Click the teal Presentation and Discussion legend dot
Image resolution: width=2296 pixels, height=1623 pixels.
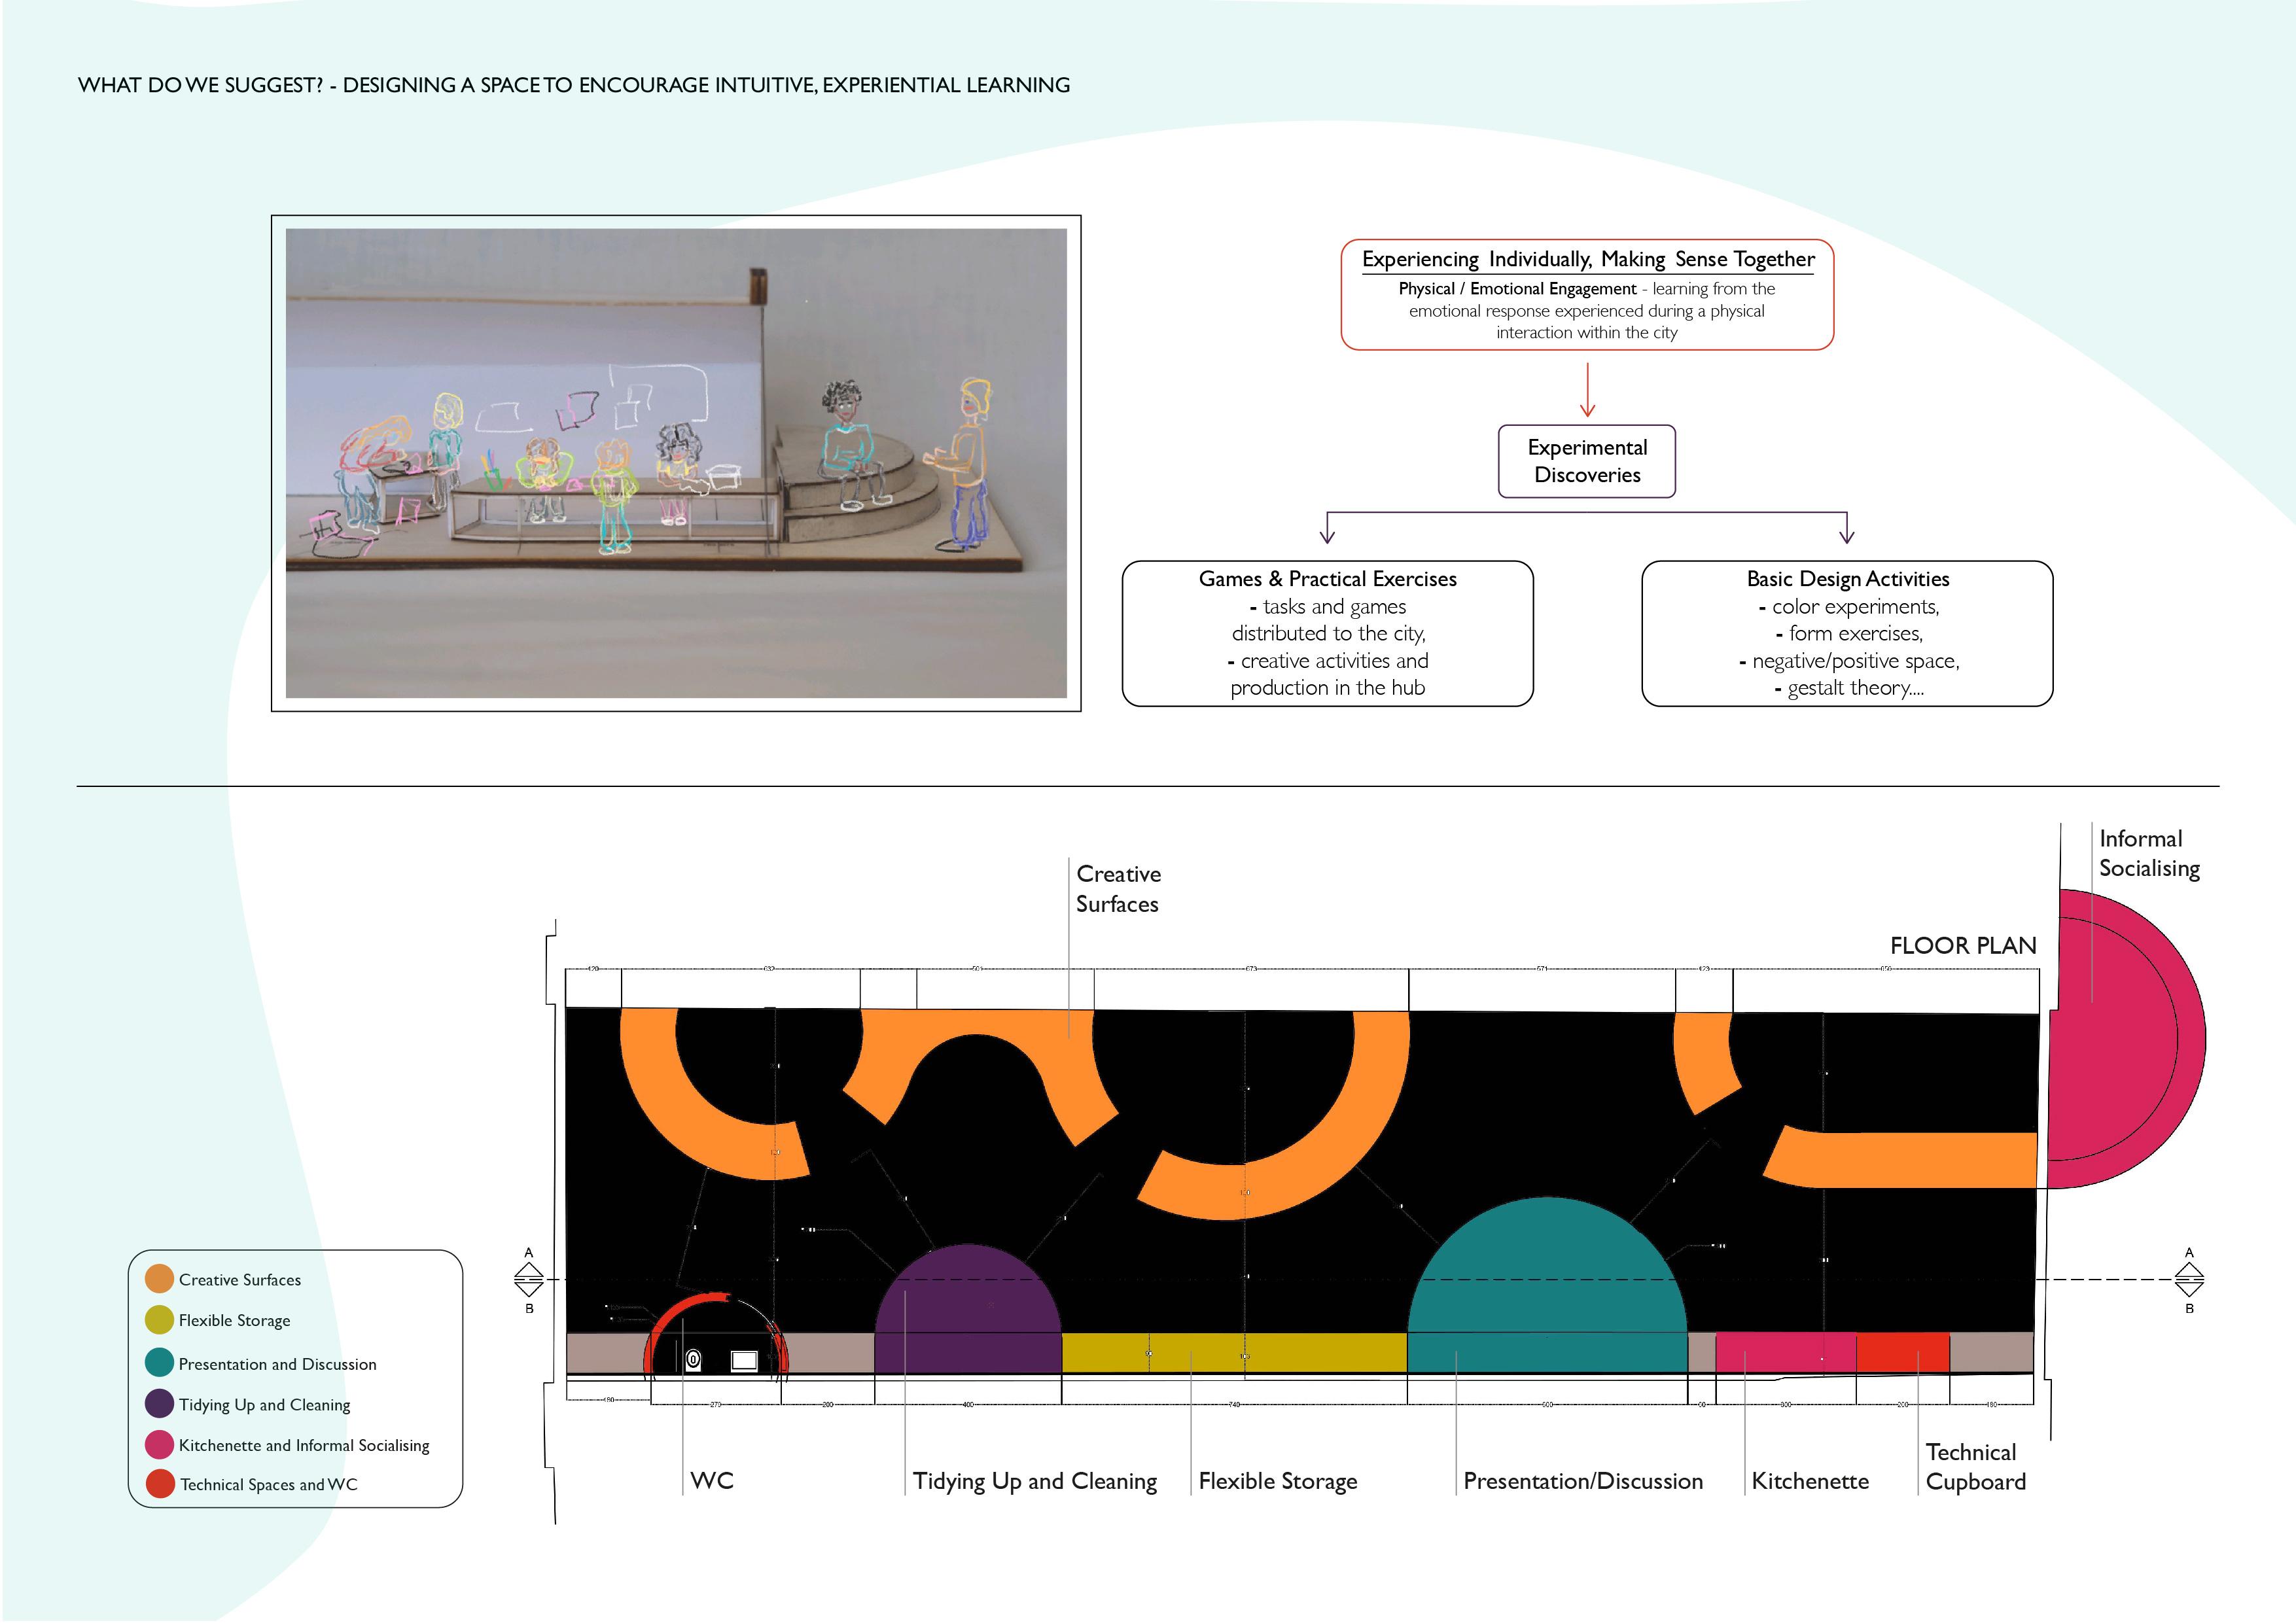[x=159, y=1362]
